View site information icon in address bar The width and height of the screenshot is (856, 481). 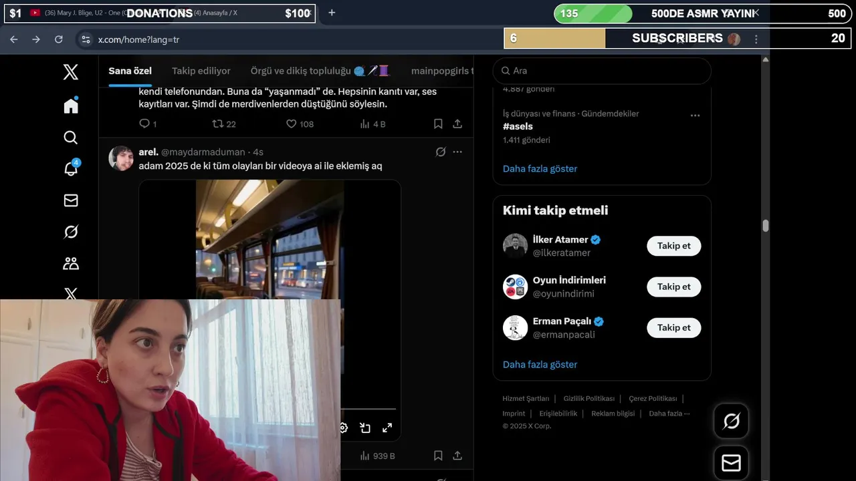(x=86, y=39)
